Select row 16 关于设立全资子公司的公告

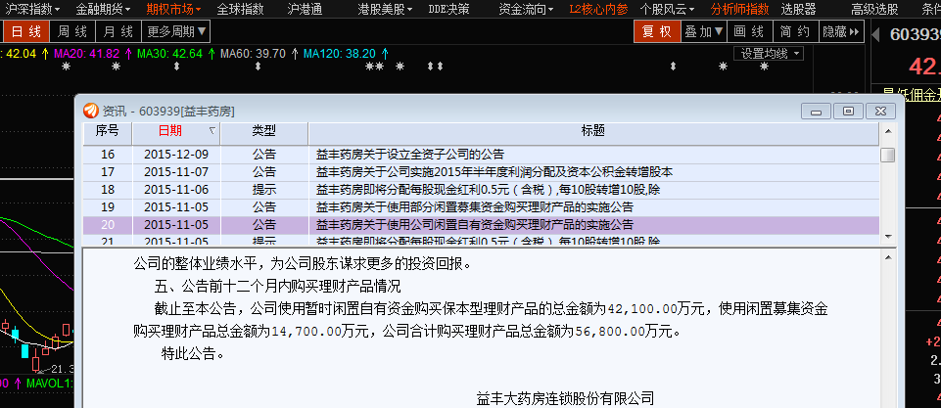481,155
